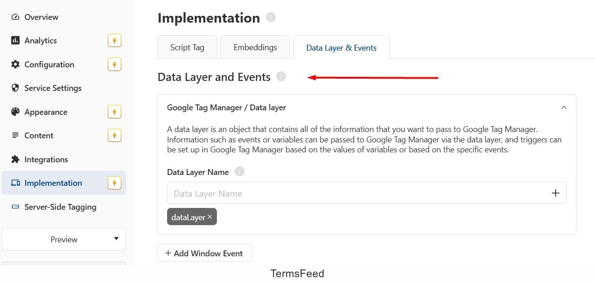Switch to the Script Tag tab
Viewport: 595px width, 283px height.
[187, 47]
